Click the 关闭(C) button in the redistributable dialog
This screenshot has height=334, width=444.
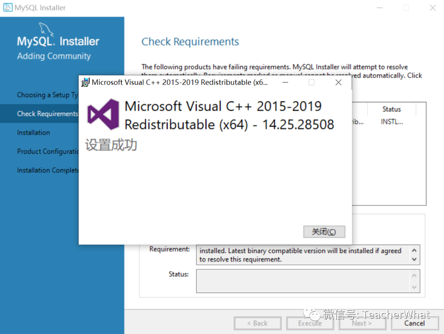pyautogui.click(x=324, y=232)
